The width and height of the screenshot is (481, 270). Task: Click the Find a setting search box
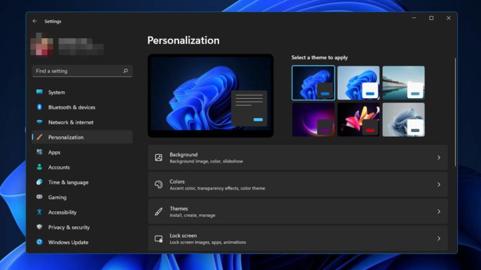(82, 71)
